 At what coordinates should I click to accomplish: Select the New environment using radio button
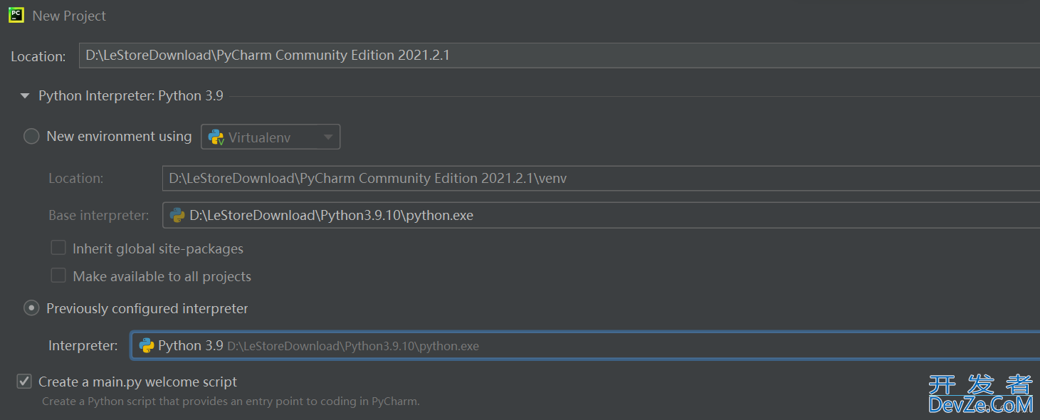(31, 136)
